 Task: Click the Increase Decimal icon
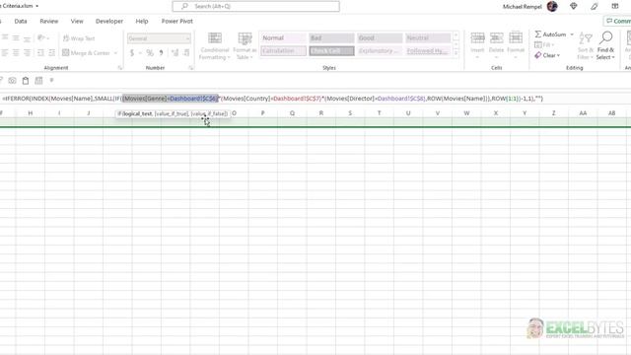175,52
